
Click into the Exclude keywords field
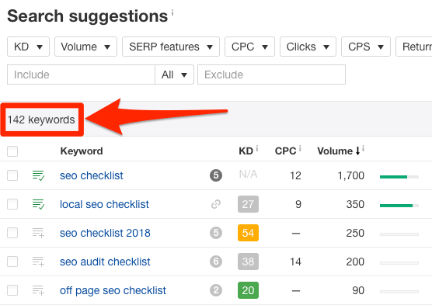point(271,75)
